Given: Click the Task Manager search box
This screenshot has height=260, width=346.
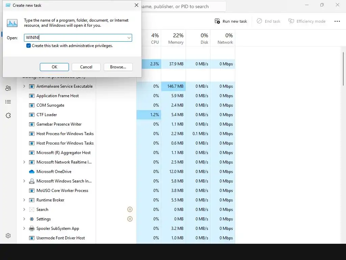Looking at the screenshot, I should [183, 7].
